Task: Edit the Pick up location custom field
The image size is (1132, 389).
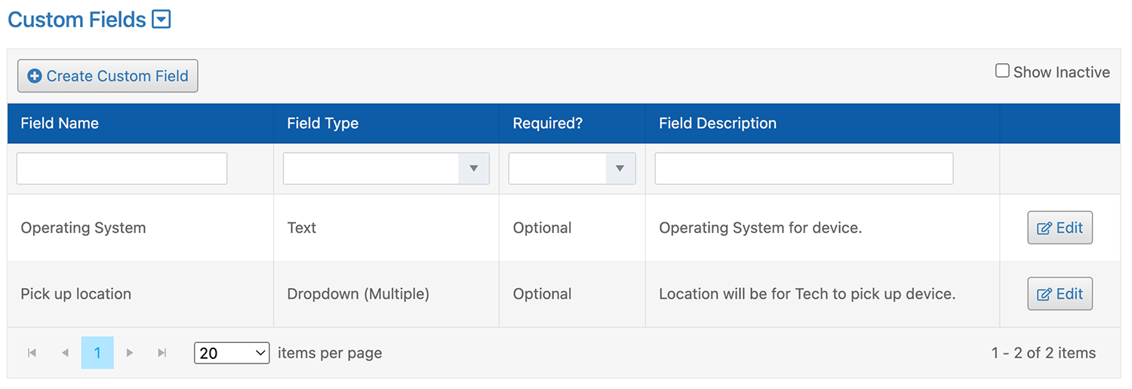Action: (x=1060, y=294)
